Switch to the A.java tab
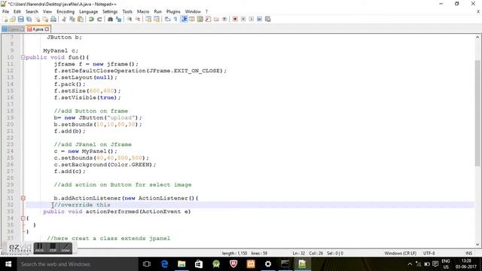This screenshot has width=482, height=271. click(38, 29)
